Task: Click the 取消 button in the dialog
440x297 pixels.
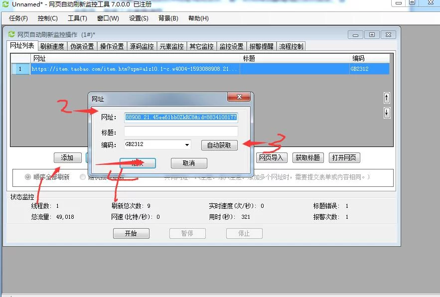Action: click(x=189, y=163)
